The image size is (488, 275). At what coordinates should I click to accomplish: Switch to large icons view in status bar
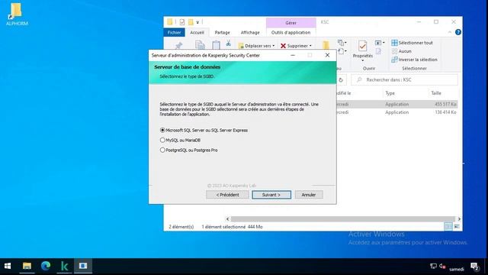pyautogui.click(x=457, y=227)
